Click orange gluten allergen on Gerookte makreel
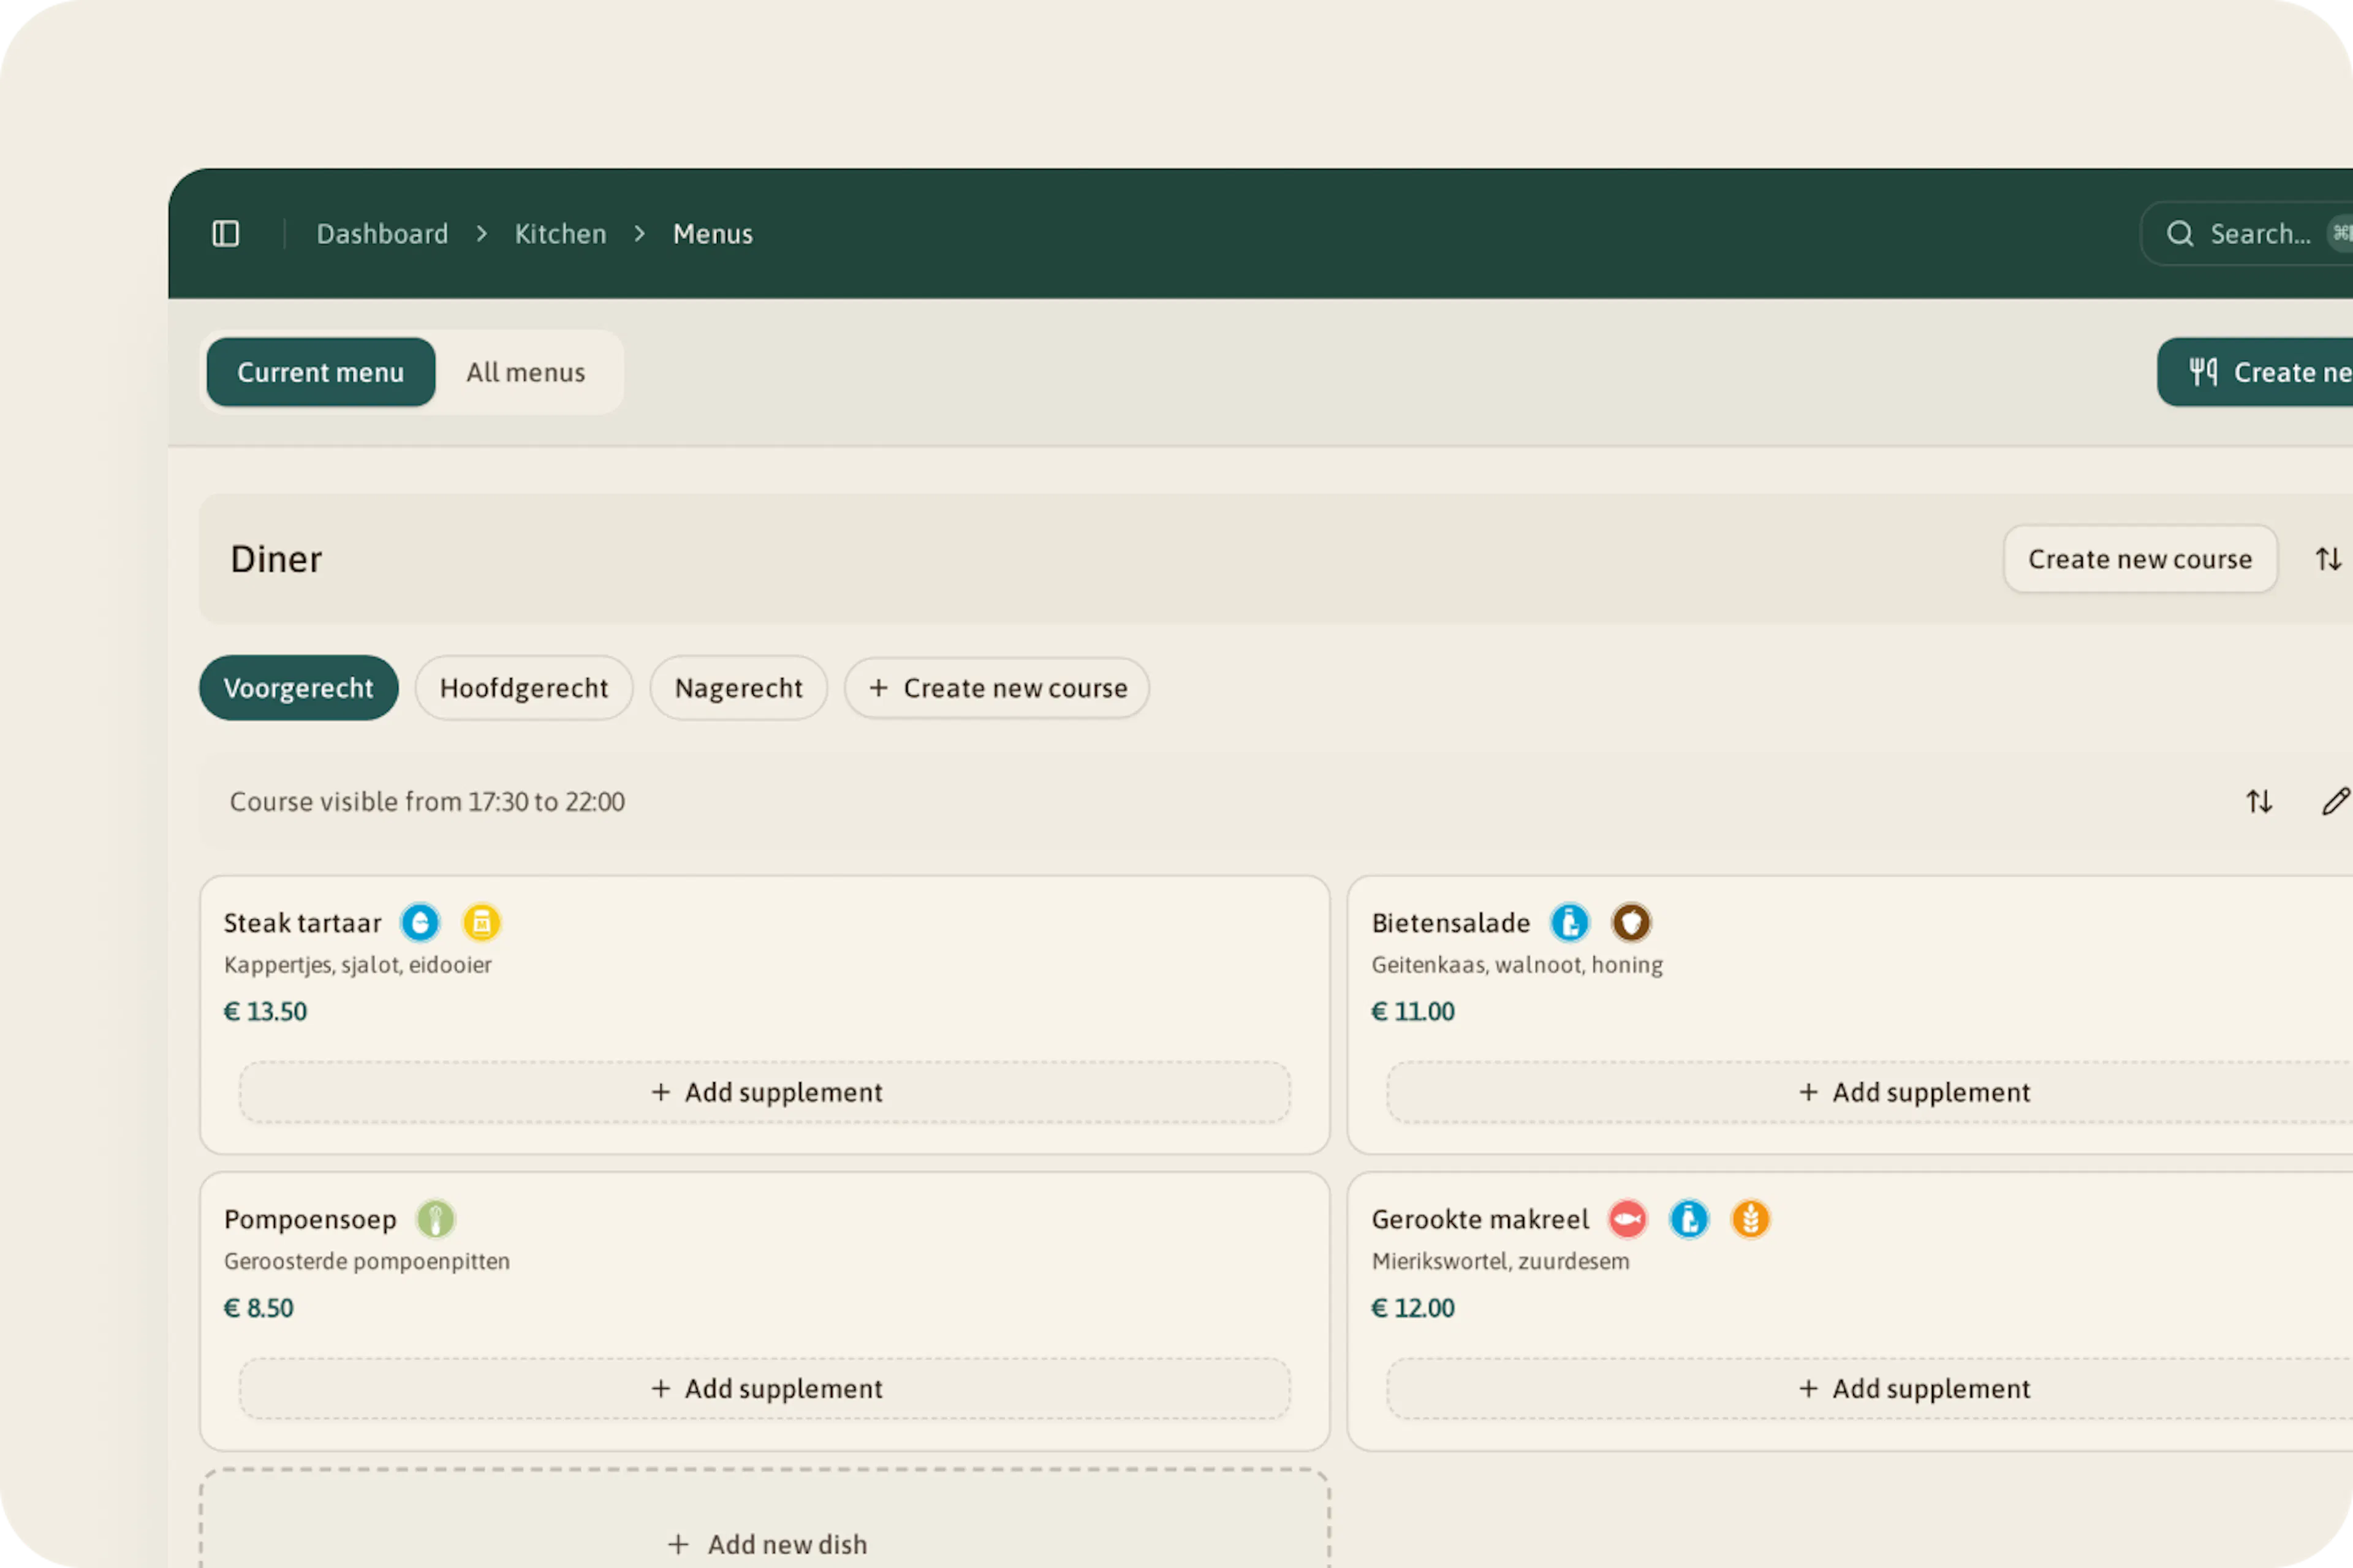This screenshot has width=2353, height=1568. pos(1750,1219)
